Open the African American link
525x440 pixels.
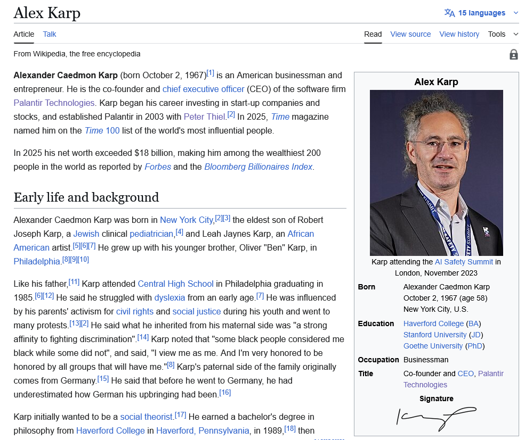pos(301,234)
